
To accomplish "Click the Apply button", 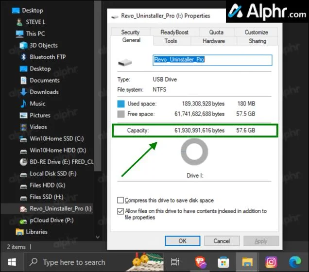I will pos(261,241).
